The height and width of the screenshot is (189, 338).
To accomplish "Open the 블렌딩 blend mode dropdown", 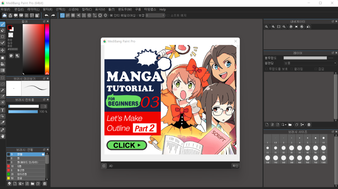I will [310, 63].
